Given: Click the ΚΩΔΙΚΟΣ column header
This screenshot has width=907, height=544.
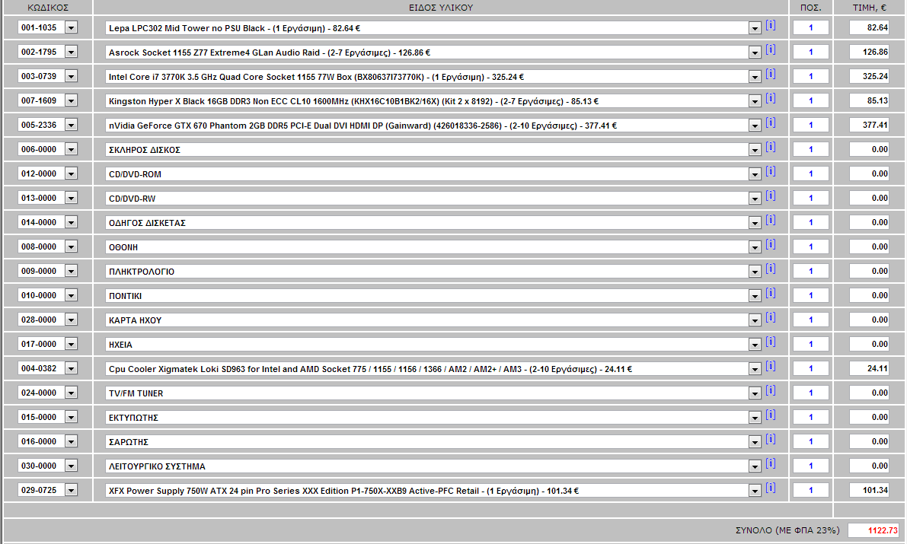Looking at the screenshot, I should pos(48,8).
